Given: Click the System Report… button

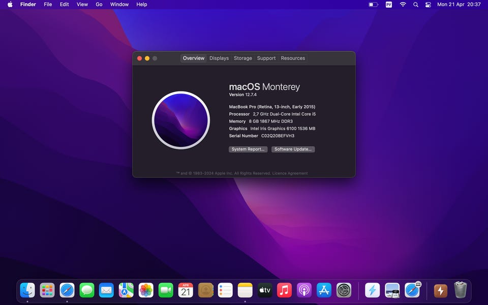Looking at the screenshot, I should click(248, 149).
